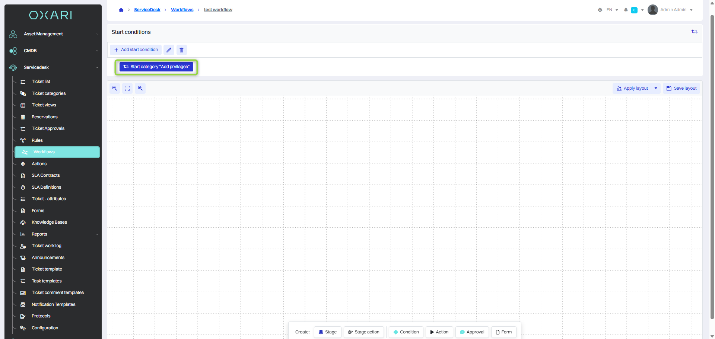Click Add start condition button
Image resolution: width=715 pixels, height=339 pixels.
click(x=136, y=50)
